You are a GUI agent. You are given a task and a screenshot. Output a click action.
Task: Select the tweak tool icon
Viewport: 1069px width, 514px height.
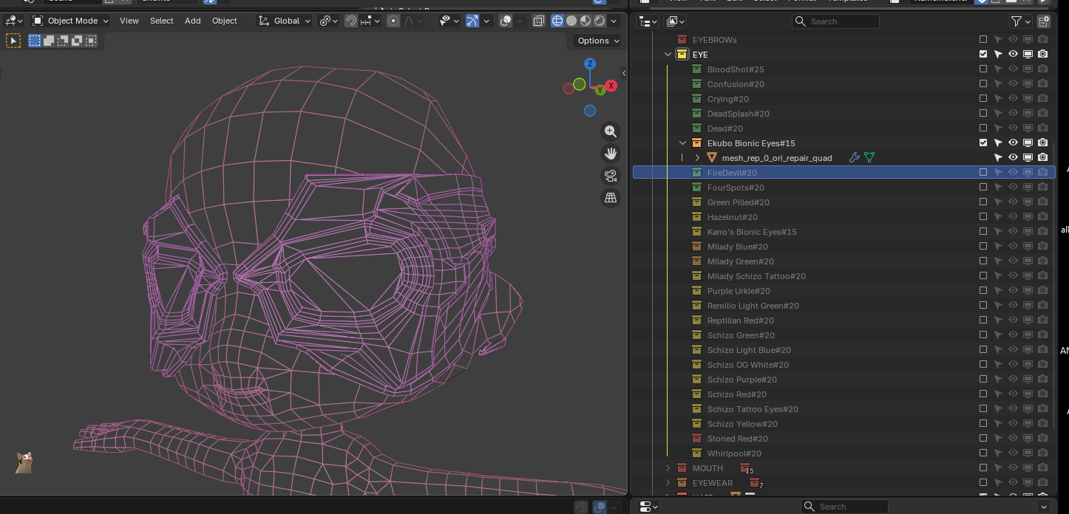coord(13,41)
